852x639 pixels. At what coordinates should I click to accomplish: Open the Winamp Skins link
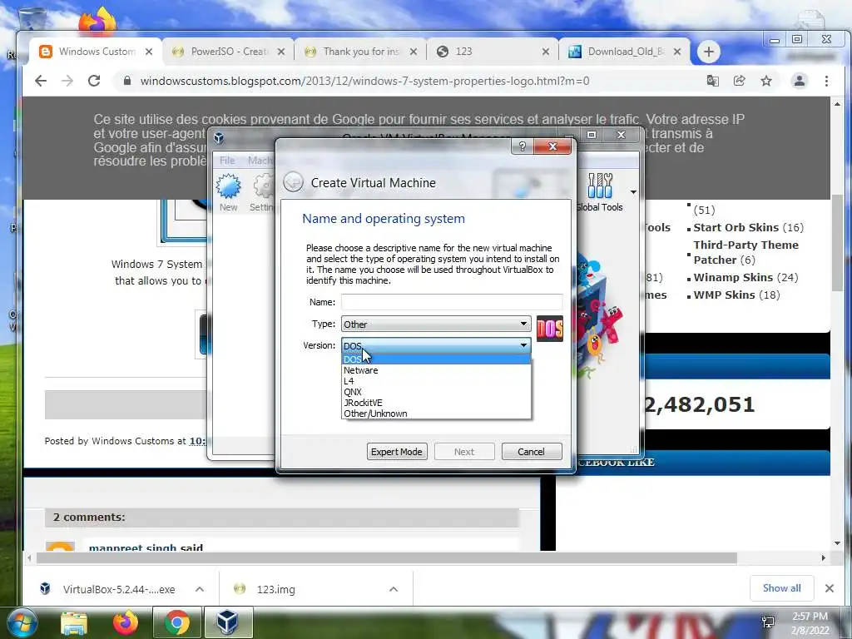733,277
